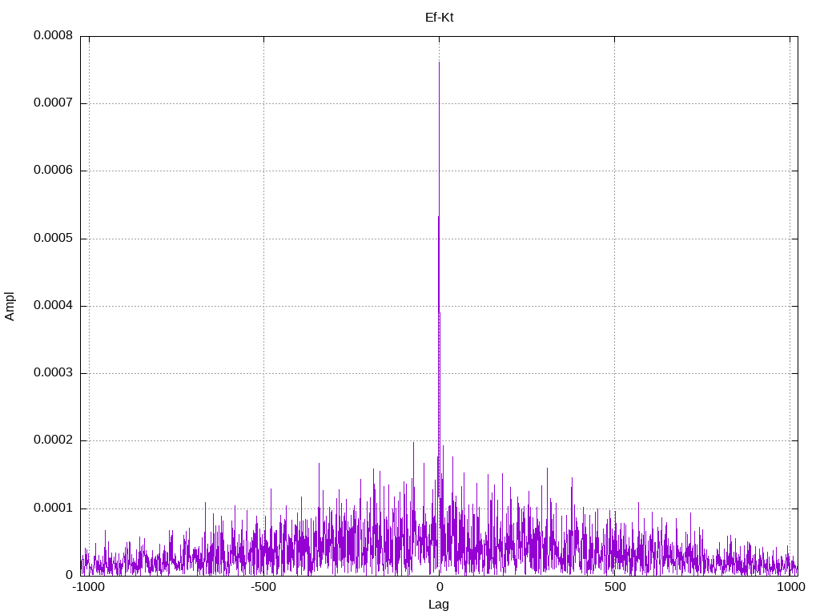Click the 0.0004 y-axis tick label
The image size is (820, 615).
(53, 305)
